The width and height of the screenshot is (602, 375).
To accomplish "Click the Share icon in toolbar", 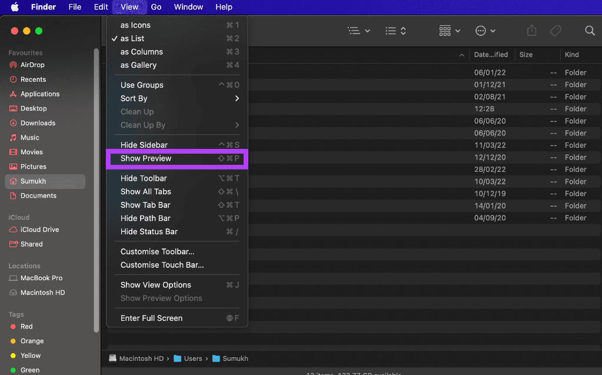I will pyautogui.click(x=532, y=31).
